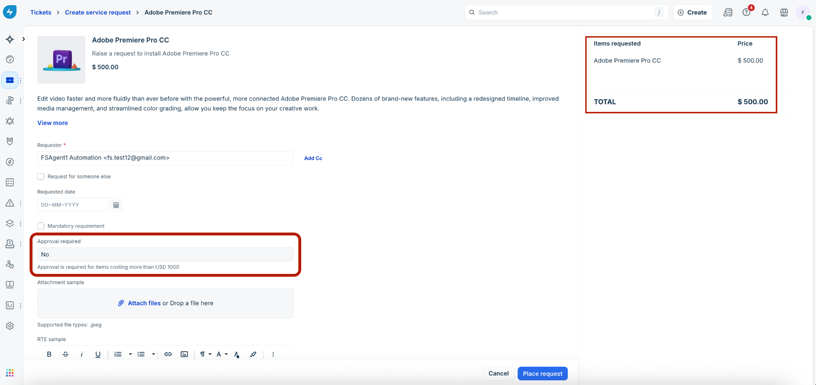Select highlight brush in RTE toolbar

(x=253, y=354)
